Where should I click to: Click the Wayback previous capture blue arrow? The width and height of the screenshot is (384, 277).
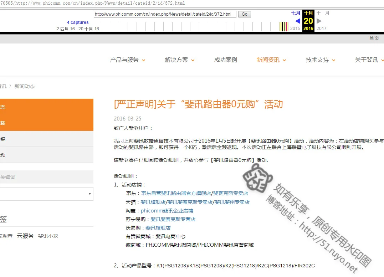point(298,21)
